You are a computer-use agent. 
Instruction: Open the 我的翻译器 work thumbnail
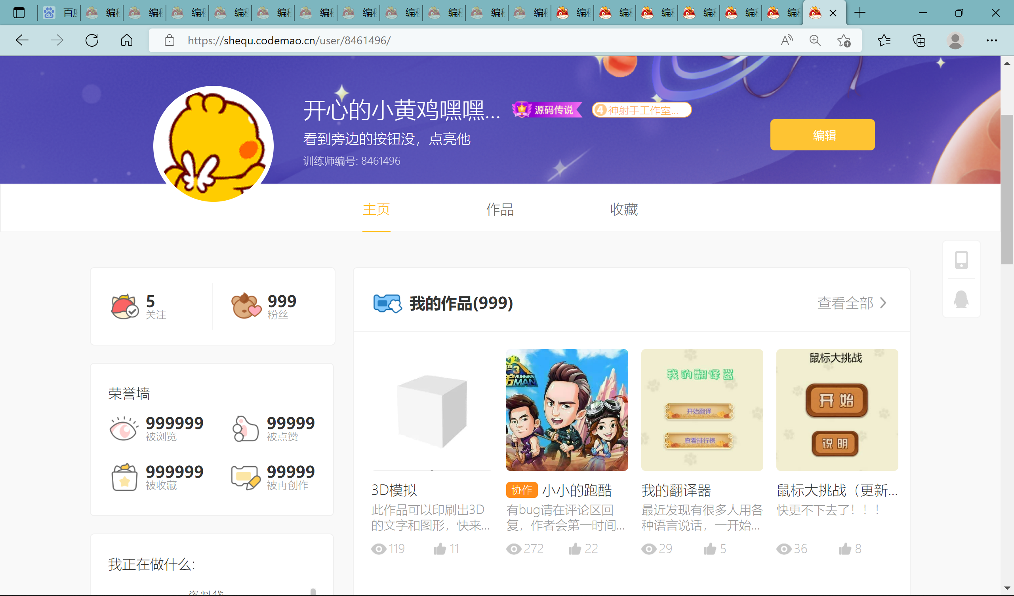tap(702, 410)
